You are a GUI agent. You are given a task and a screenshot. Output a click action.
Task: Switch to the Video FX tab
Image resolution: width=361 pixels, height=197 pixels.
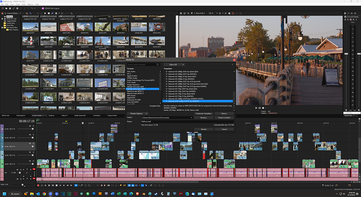[x=64, y=116]
